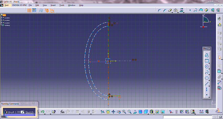Select the Corner (fillet) tool

point(160,11)
